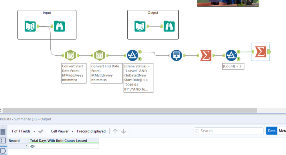Image resolution: width=286 pixels, height=155 pixels.
Task: Switch to the Metadata view tab
Action: (282, 131)
